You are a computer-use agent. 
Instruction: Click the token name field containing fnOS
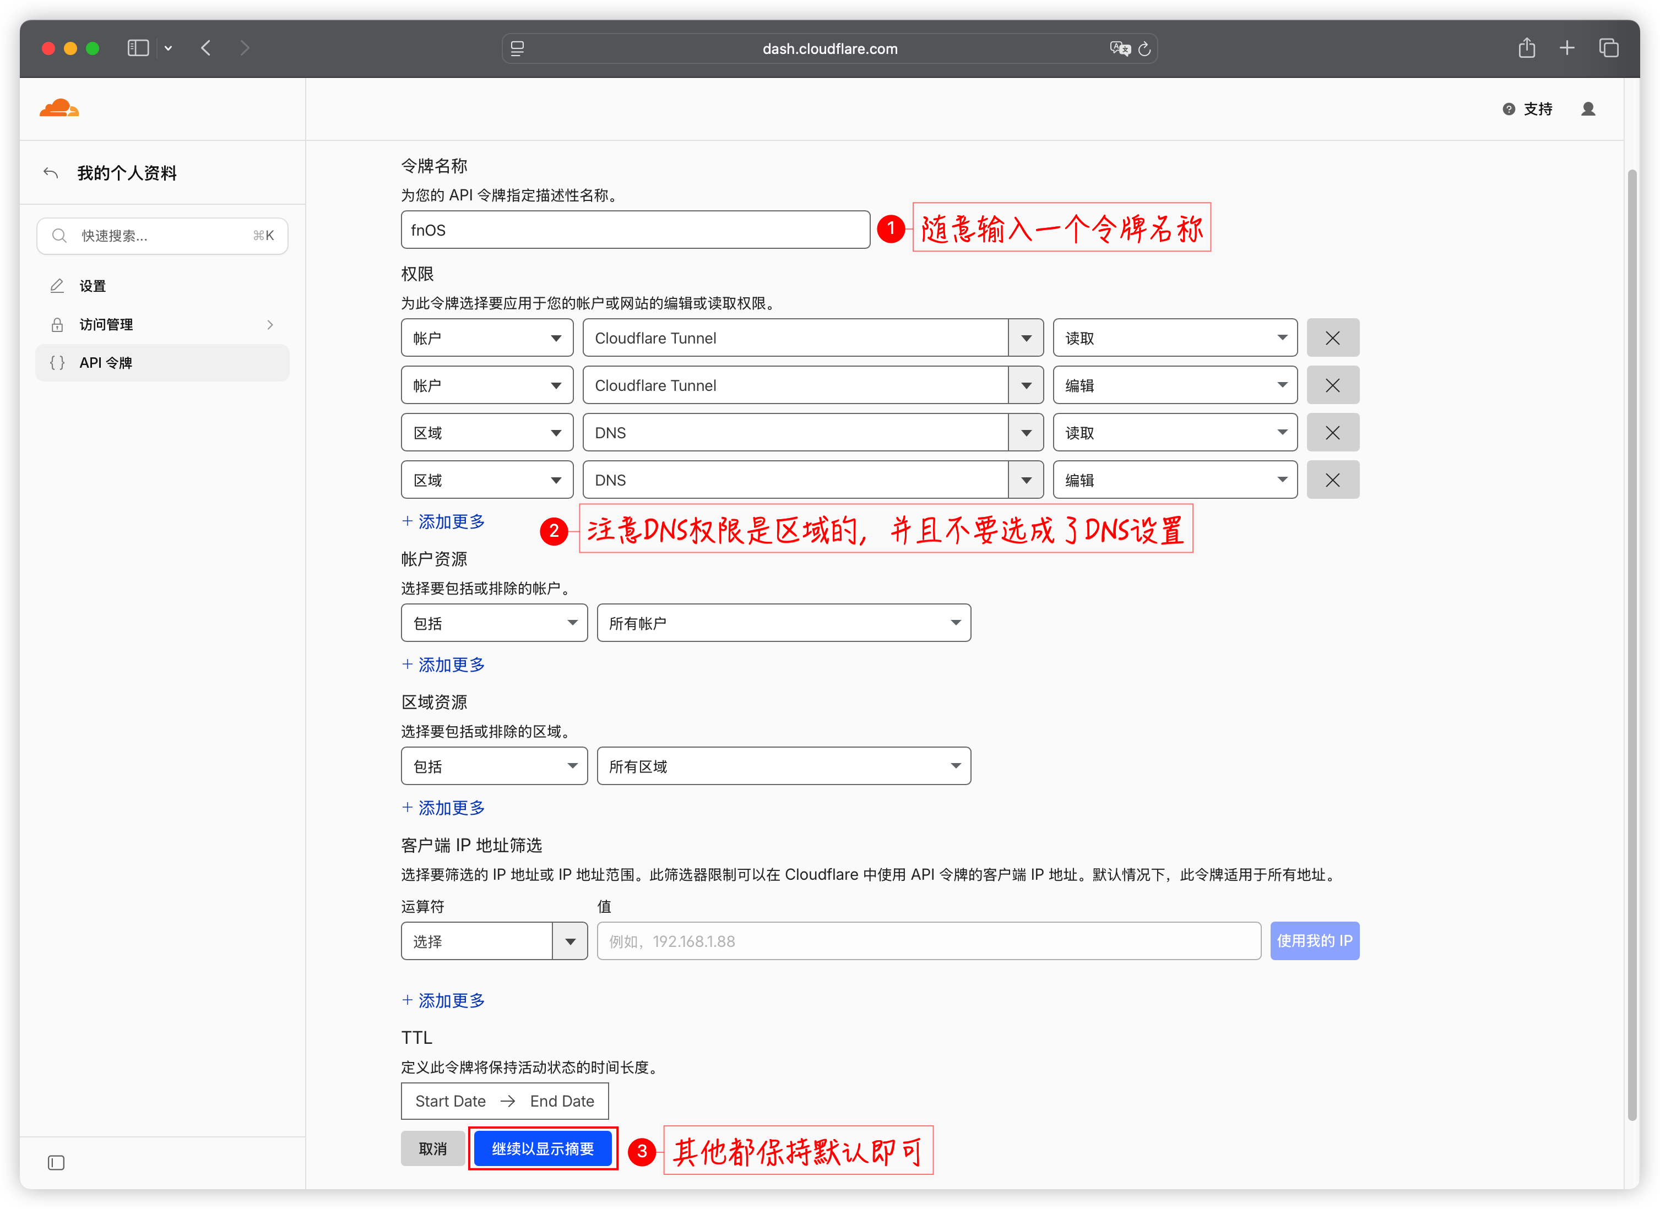point(636,230)
